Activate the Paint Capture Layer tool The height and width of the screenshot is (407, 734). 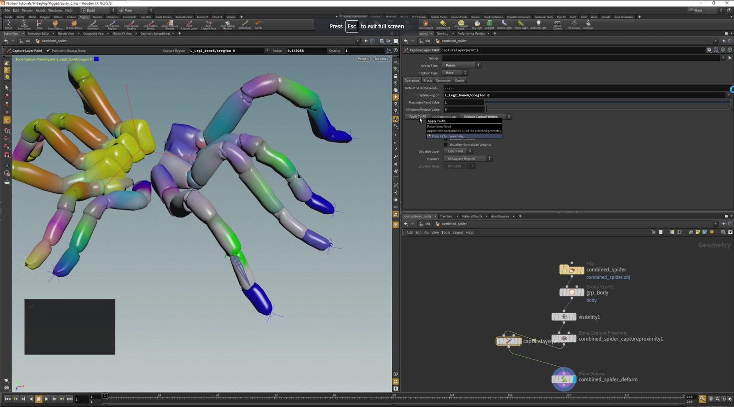tap(189, 24)
